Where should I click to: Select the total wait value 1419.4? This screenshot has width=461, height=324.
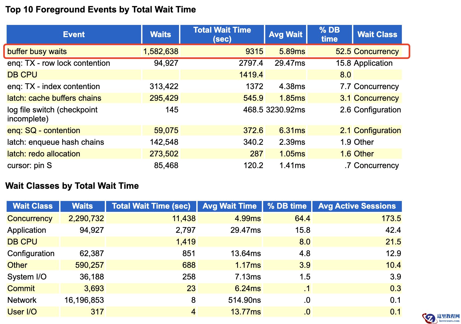coord(251,75)
